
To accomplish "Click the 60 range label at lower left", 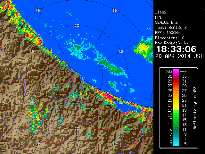I will click(38, 144).
